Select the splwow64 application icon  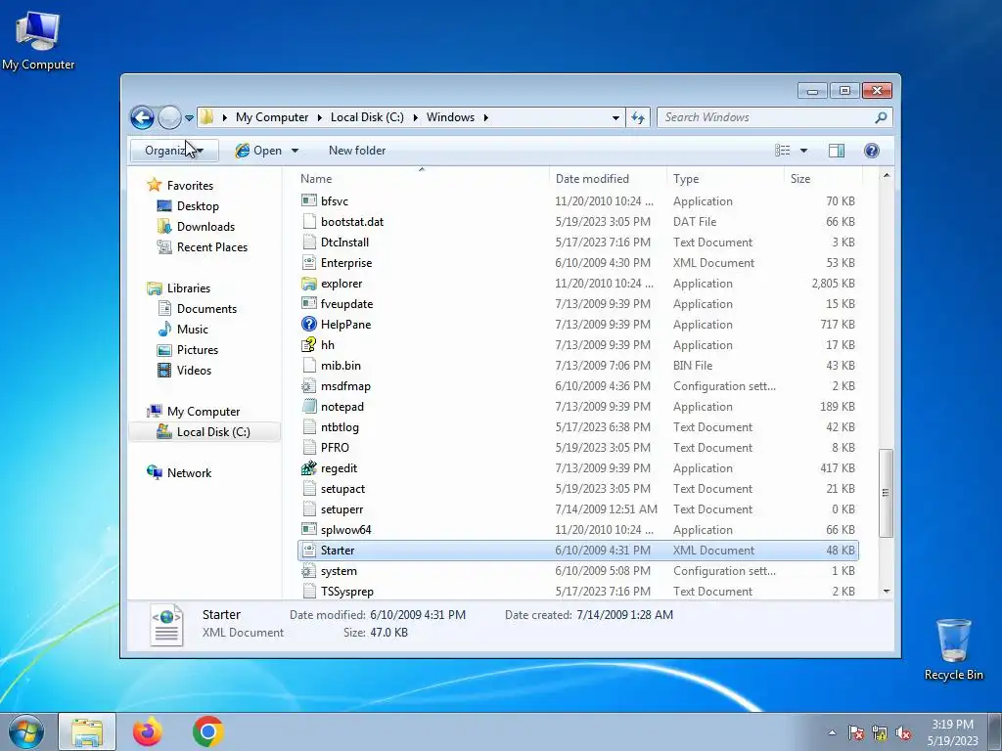(309, 529)
